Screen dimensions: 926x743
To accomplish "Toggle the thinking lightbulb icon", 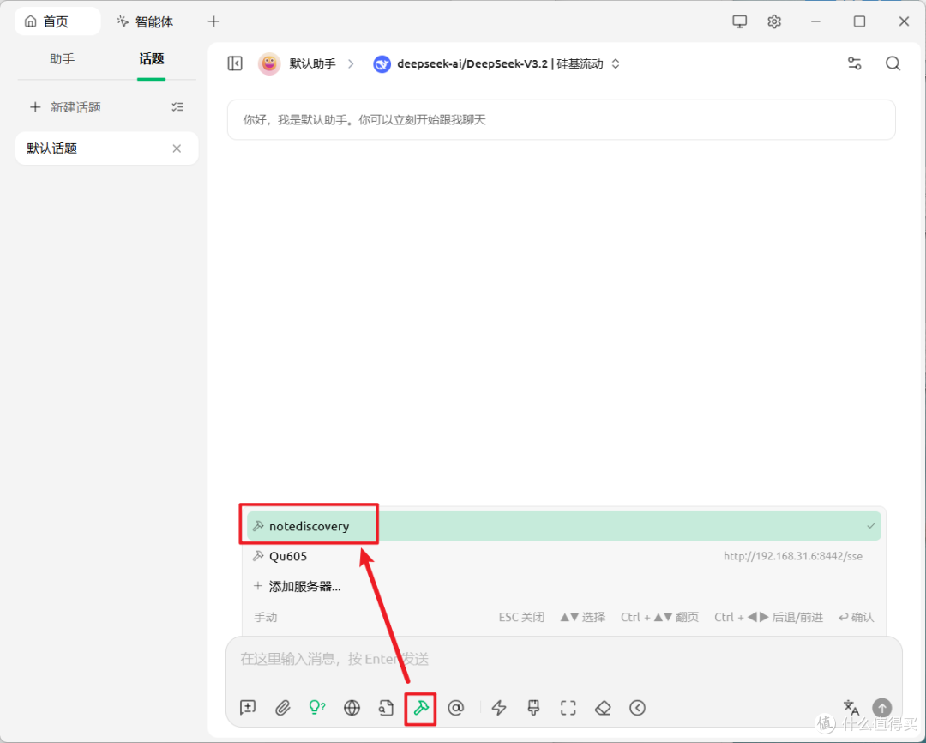I will pyautogui.click(x=317, y=708).
